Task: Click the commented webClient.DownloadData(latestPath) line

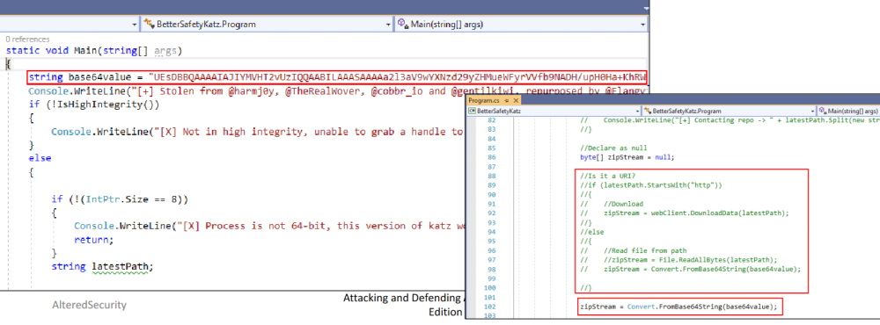Action: [685, 213]
